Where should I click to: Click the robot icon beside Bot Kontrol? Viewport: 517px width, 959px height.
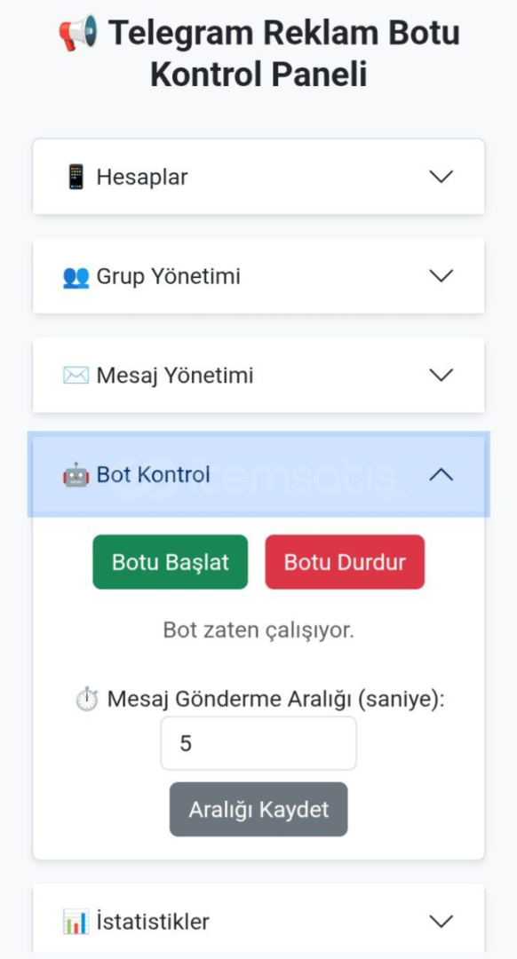click(x=76, y=475)
